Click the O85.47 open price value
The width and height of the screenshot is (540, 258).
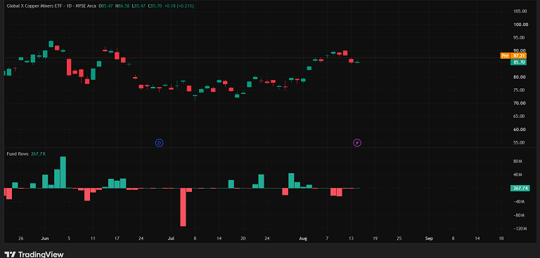[106, 6]
